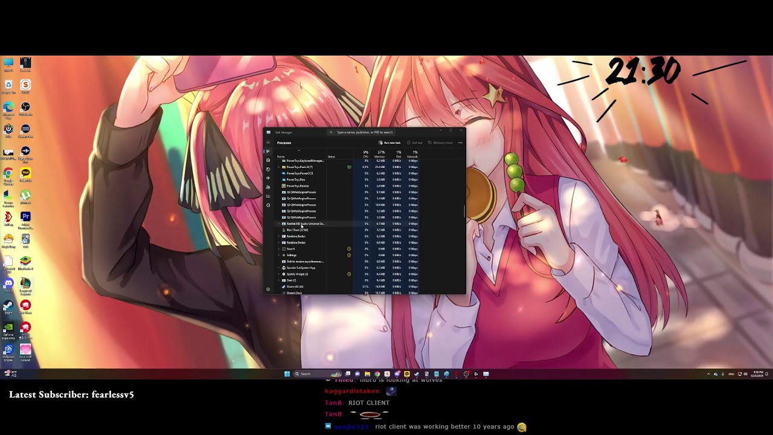Open the Windows Start menu
The width and height of the screenshot is (773, 435).
coord(287,374)
